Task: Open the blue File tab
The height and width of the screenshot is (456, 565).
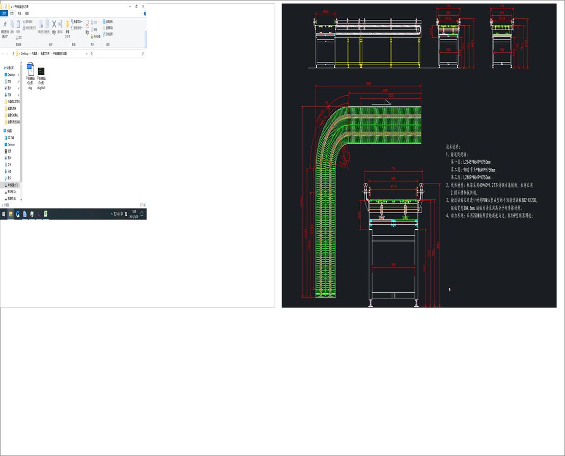Action: click(x=4, y=13)
